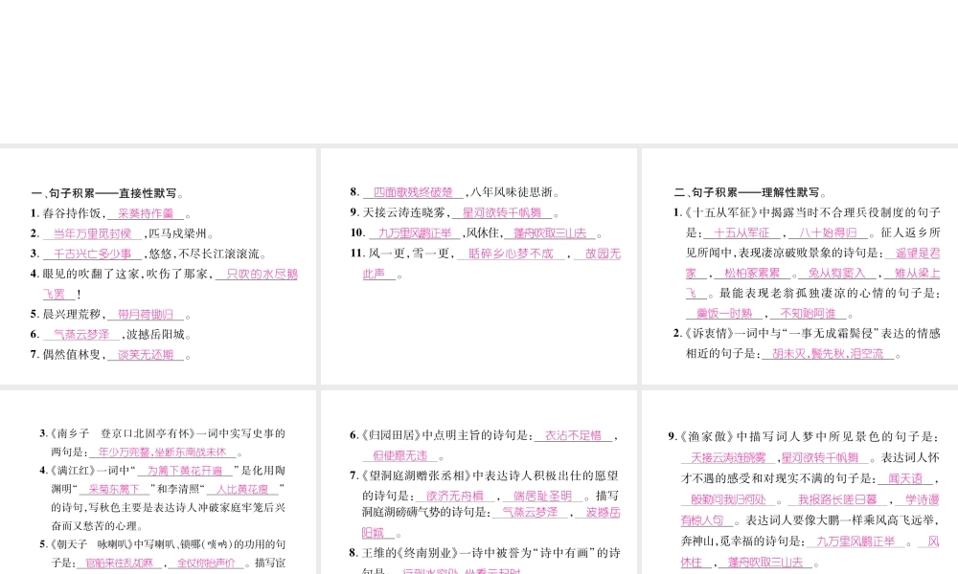Click the answer 采菊东篱下
The image size is (958, 574).
click(x=114, y=489)
